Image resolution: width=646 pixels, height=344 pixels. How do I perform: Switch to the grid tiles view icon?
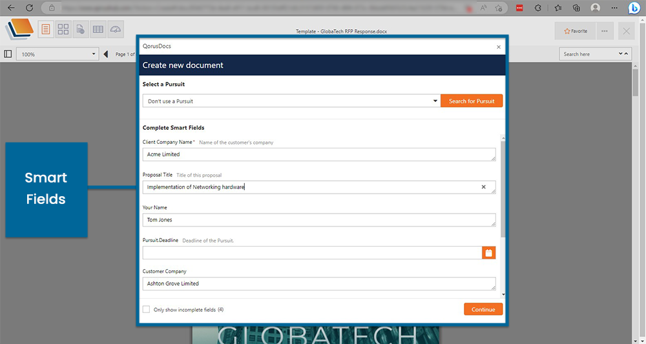63,29
